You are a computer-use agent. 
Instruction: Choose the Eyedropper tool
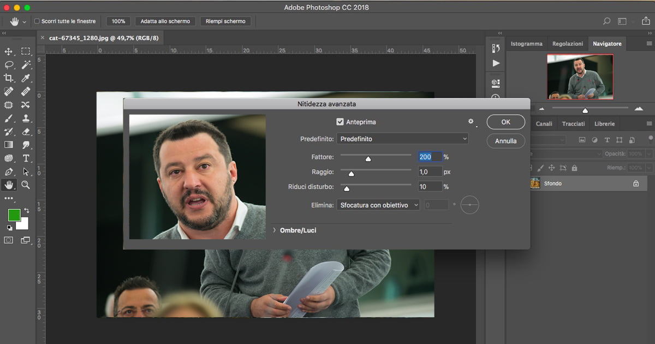click(x=26, y=78)
